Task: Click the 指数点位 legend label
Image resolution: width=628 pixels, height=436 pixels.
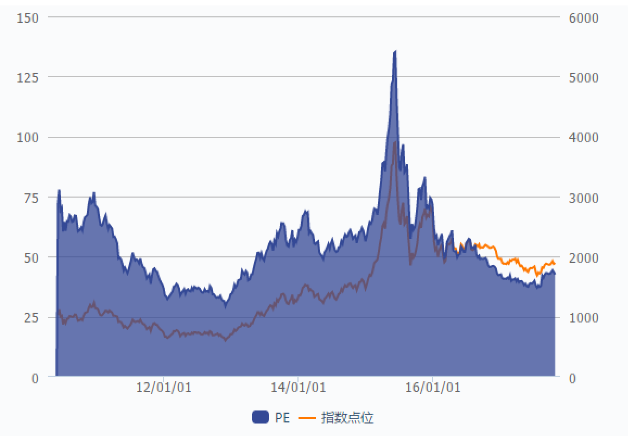Action: coord(347,418)
